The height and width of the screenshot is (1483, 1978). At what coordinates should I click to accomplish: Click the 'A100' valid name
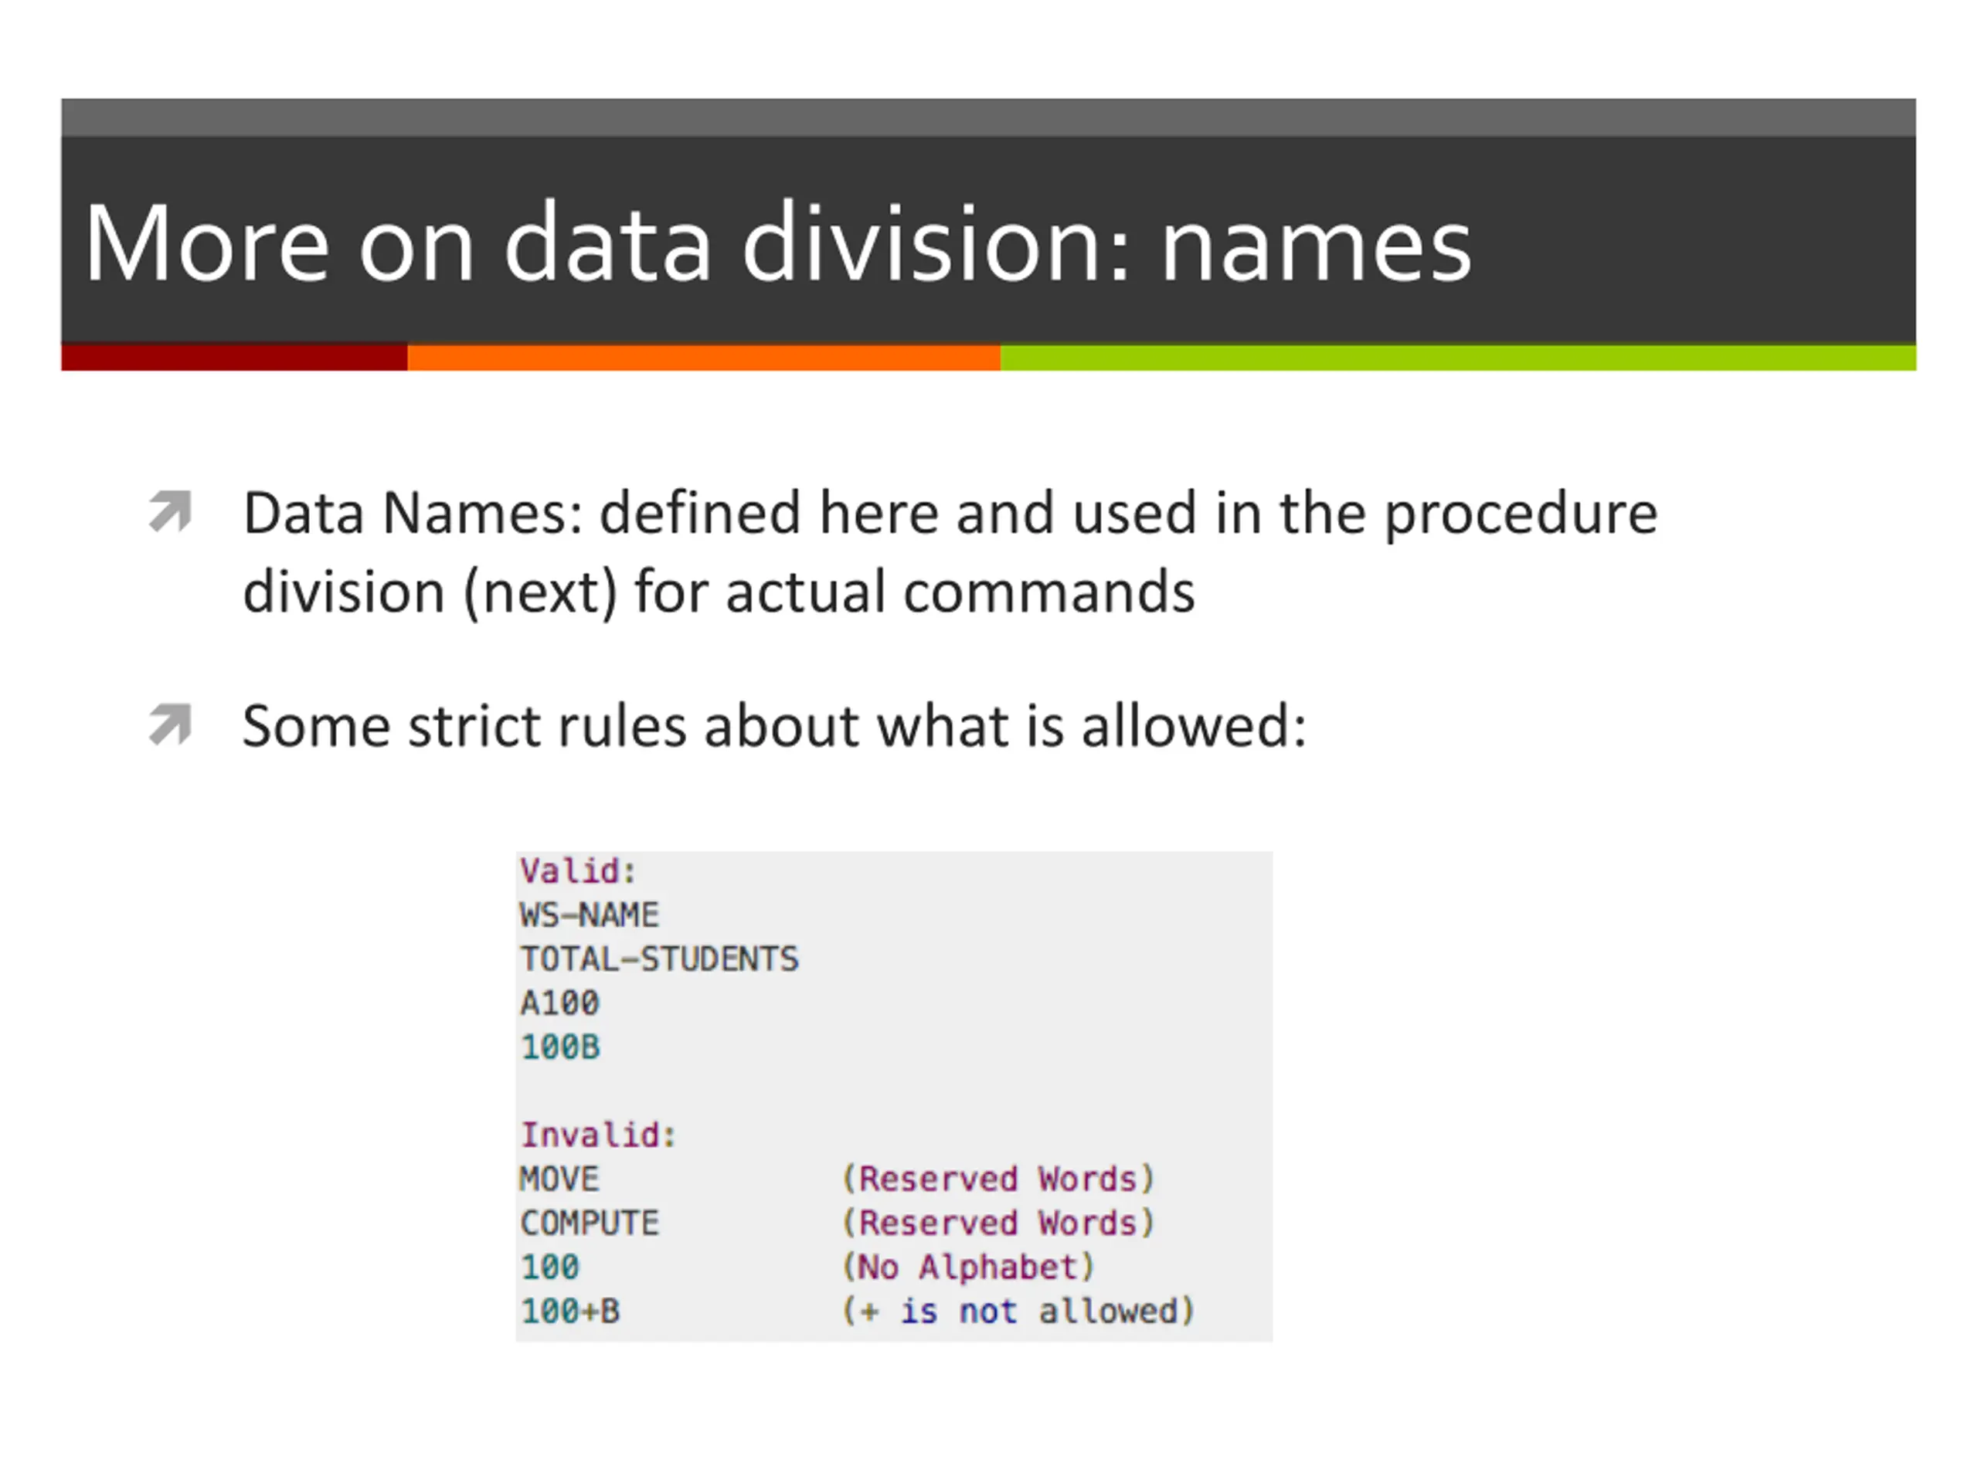[559, 1002]
